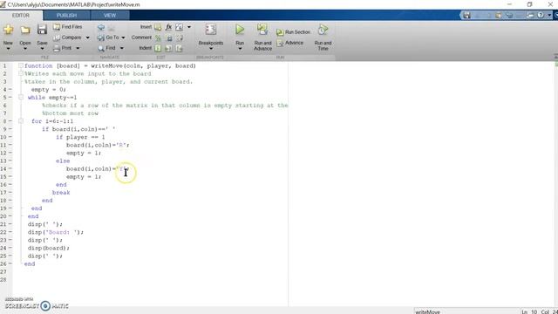Set breakpoint on line 11 dash
The image size is (558, 314).
tap(10, 145)
